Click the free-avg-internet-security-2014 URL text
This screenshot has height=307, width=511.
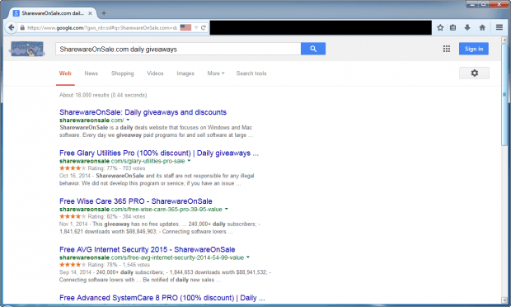tap(152, 257)
